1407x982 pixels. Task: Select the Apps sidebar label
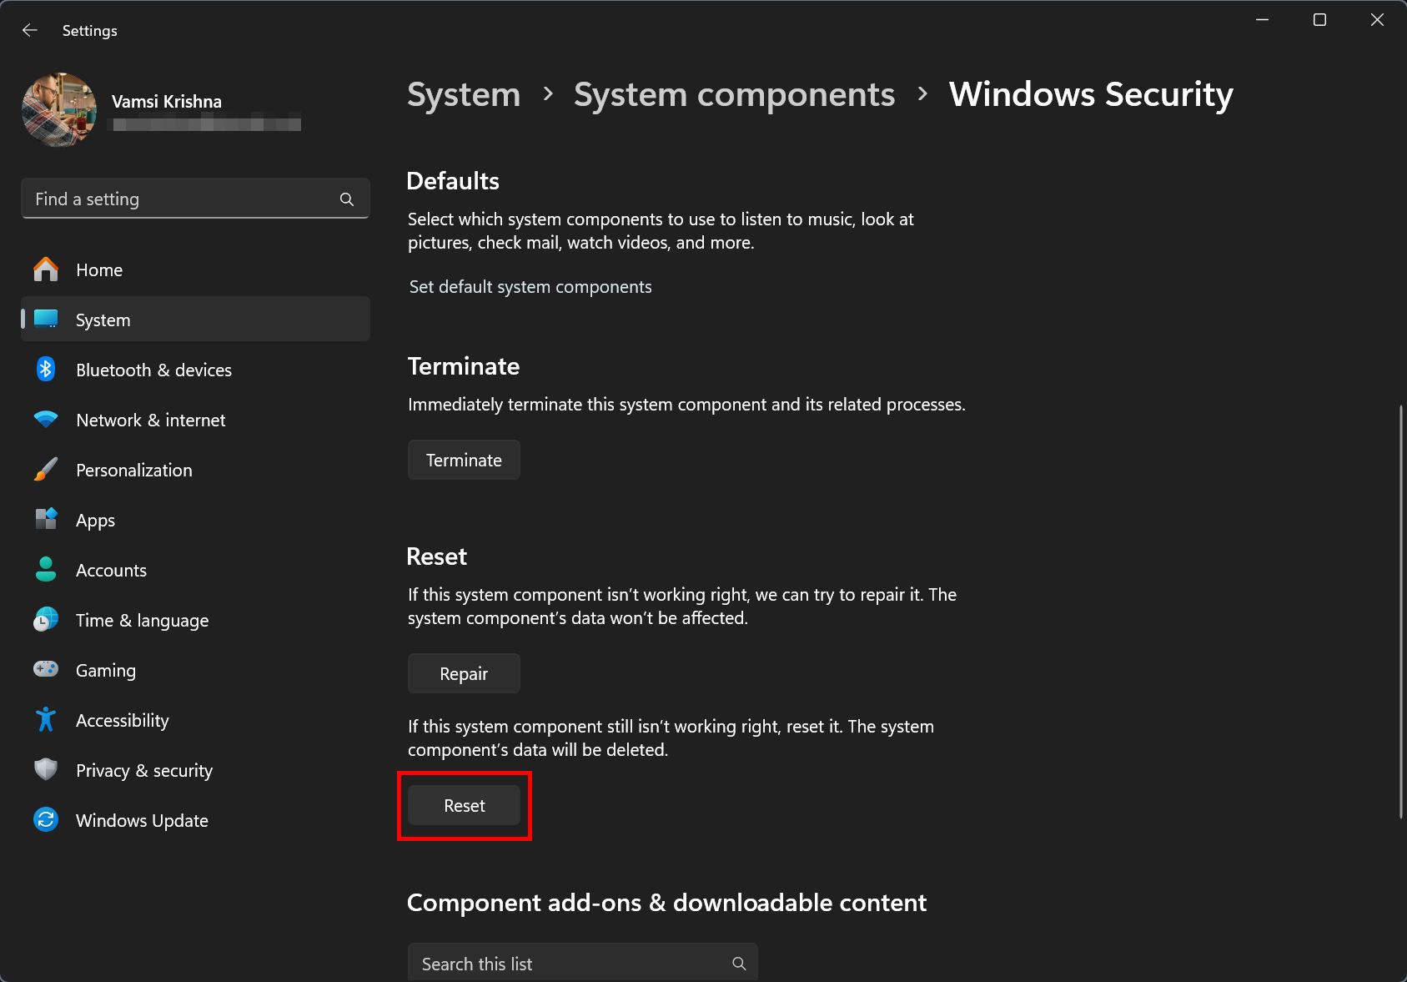(x=95, y=521)
